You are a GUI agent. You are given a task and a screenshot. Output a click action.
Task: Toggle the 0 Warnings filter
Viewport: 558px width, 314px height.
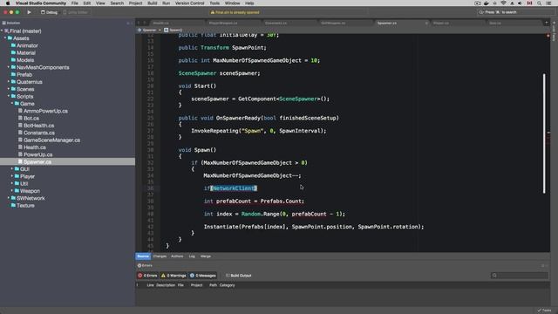(174, 276)
